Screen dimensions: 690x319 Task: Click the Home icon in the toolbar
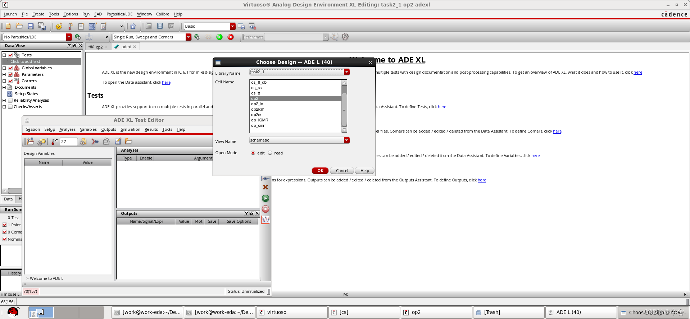(x=133, y=26)
